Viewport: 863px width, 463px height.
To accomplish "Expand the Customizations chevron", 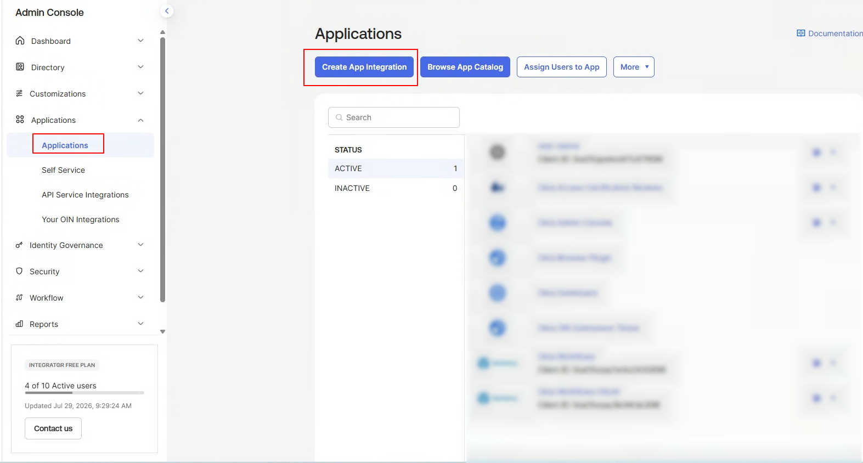I will coord(140,93).
